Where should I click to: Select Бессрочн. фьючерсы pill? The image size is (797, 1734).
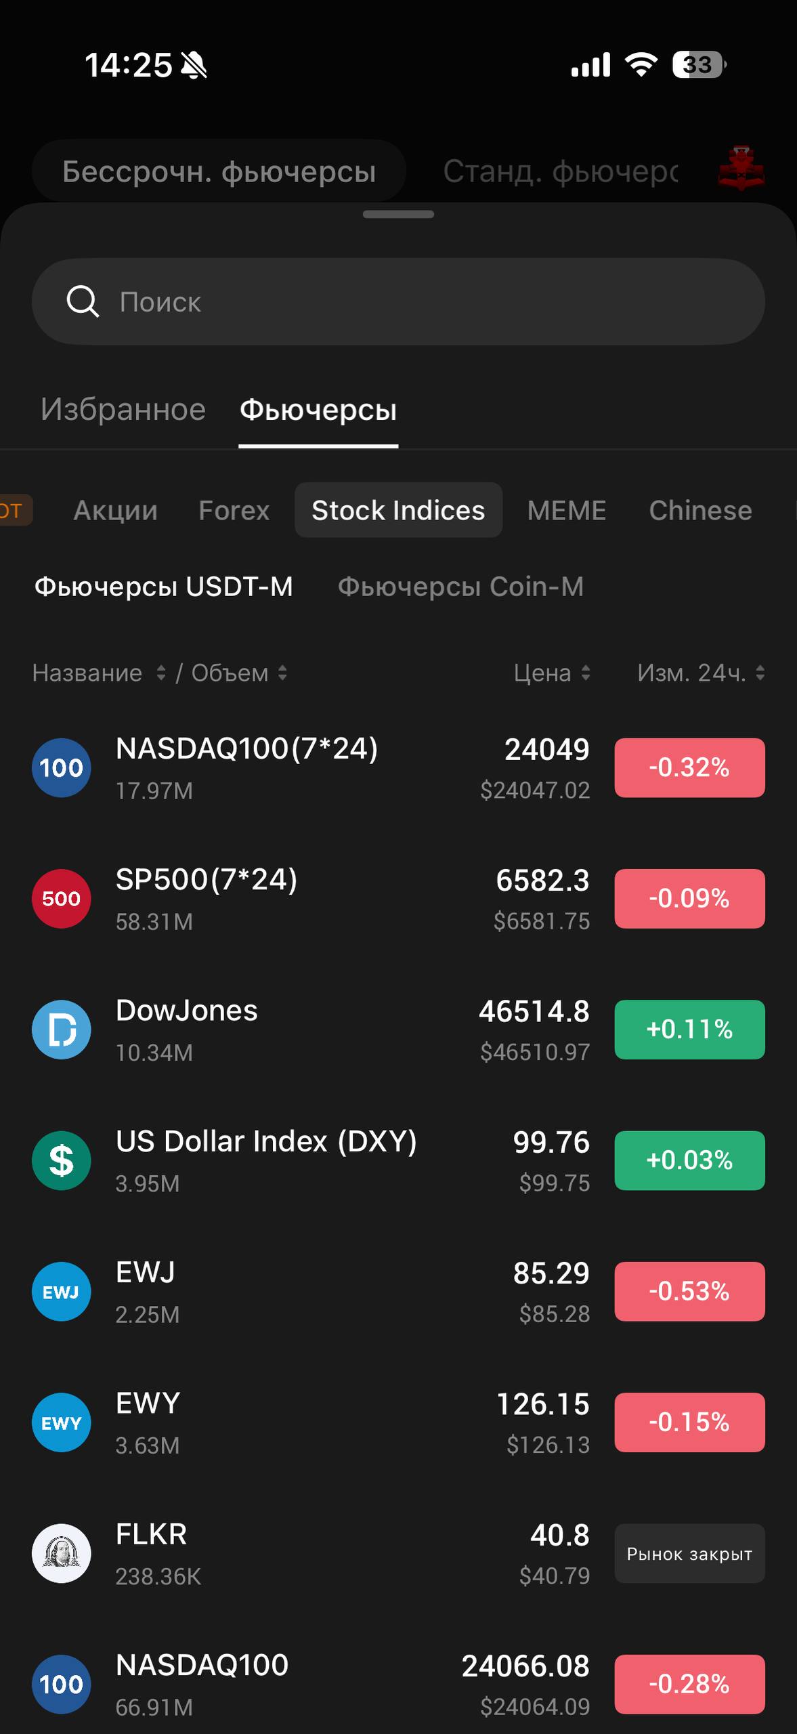219,171
